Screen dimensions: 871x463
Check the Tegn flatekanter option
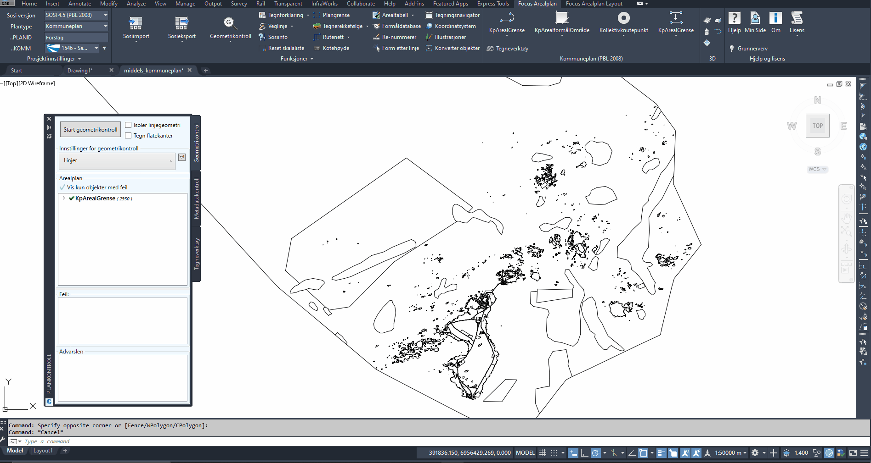tap(129, 136)
